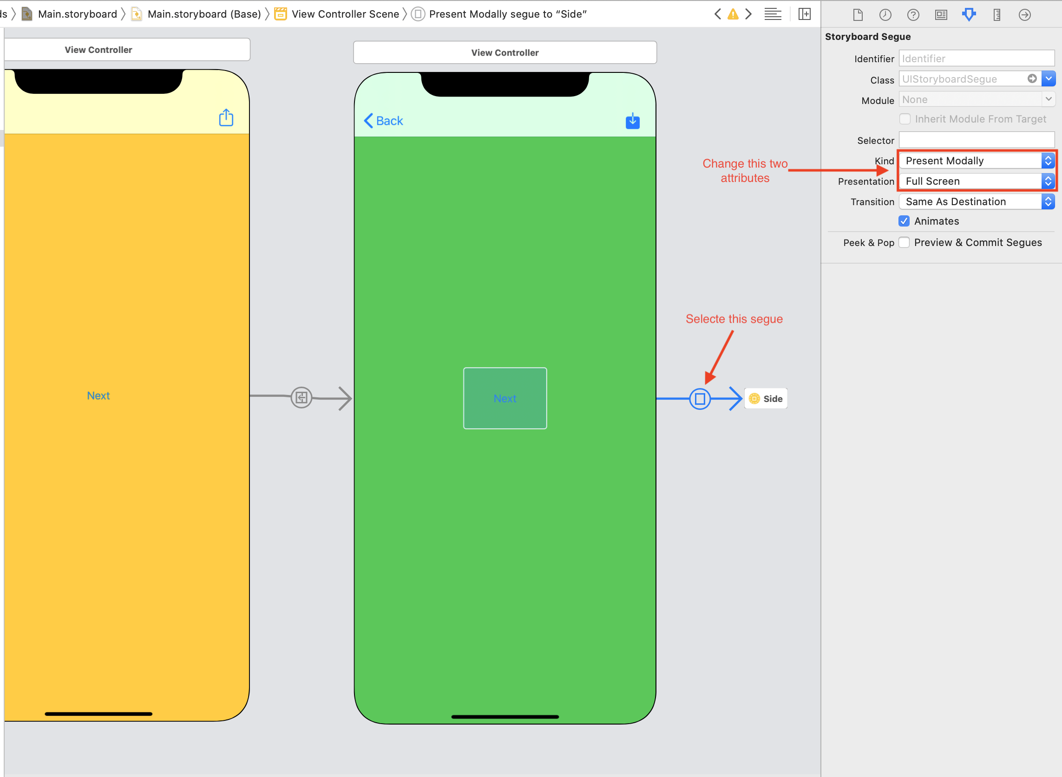Toggle the Preview & Commit Segues checkbox
The image size is (1062, 777).
pos(905,241)
